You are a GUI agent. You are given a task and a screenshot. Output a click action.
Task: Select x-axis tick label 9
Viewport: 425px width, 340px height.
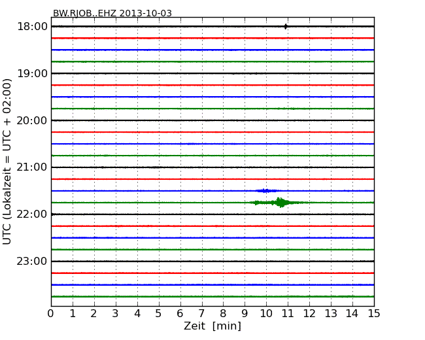click(x=245, y=314)
